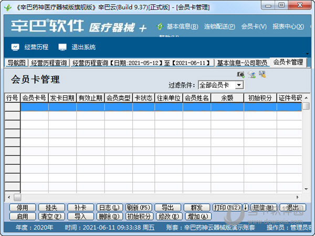315x236 pixels.
Task: Open the 会员卡(V) menu
Action: tap(254, 26)
